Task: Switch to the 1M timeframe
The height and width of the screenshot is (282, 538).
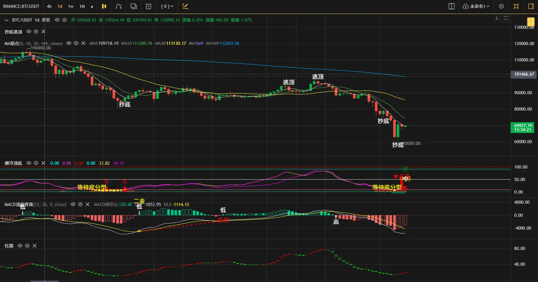Action: pyautogui.click(x=82, y=6)
